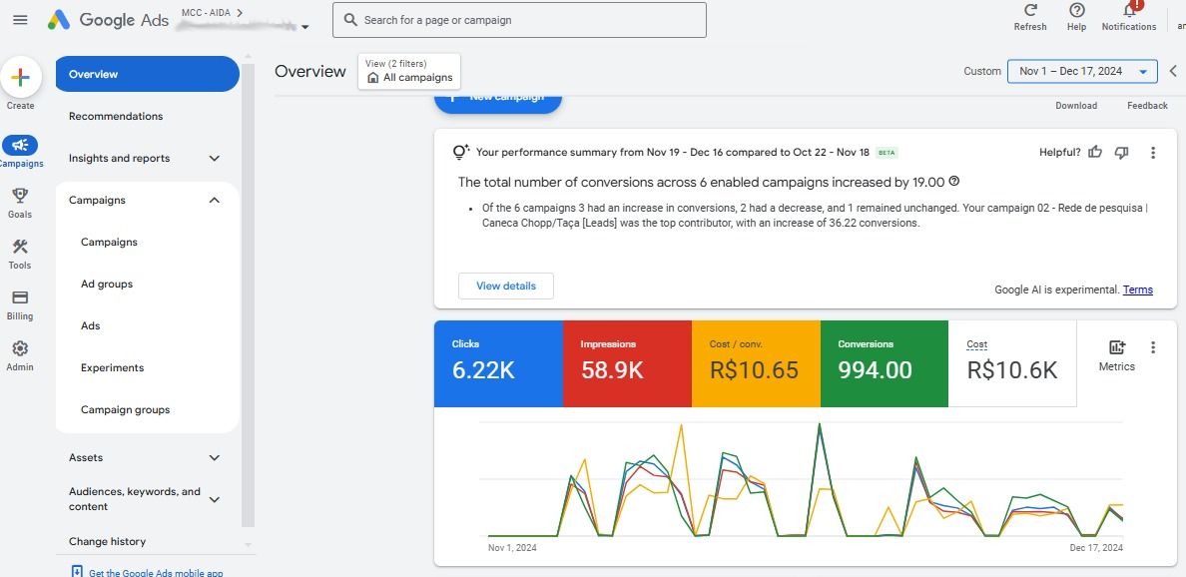The image size is (1186, 577).
Task: Open the Help icon
Action: (x=1076, y=11)
